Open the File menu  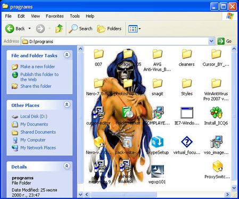[9, 16]
